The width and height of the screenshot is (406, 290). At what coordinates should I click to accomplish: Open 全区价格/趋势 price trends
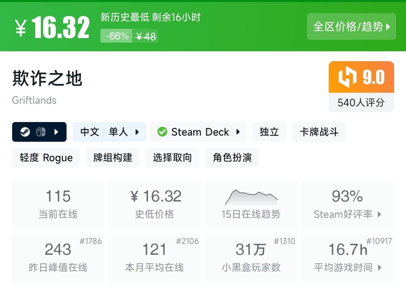coord(351,27)
